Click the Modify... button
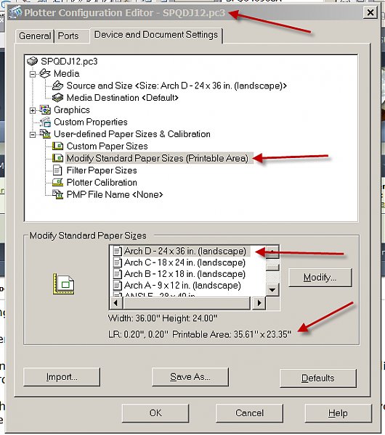The height and width of the screenshot is (435, 385). coord(320,278)
